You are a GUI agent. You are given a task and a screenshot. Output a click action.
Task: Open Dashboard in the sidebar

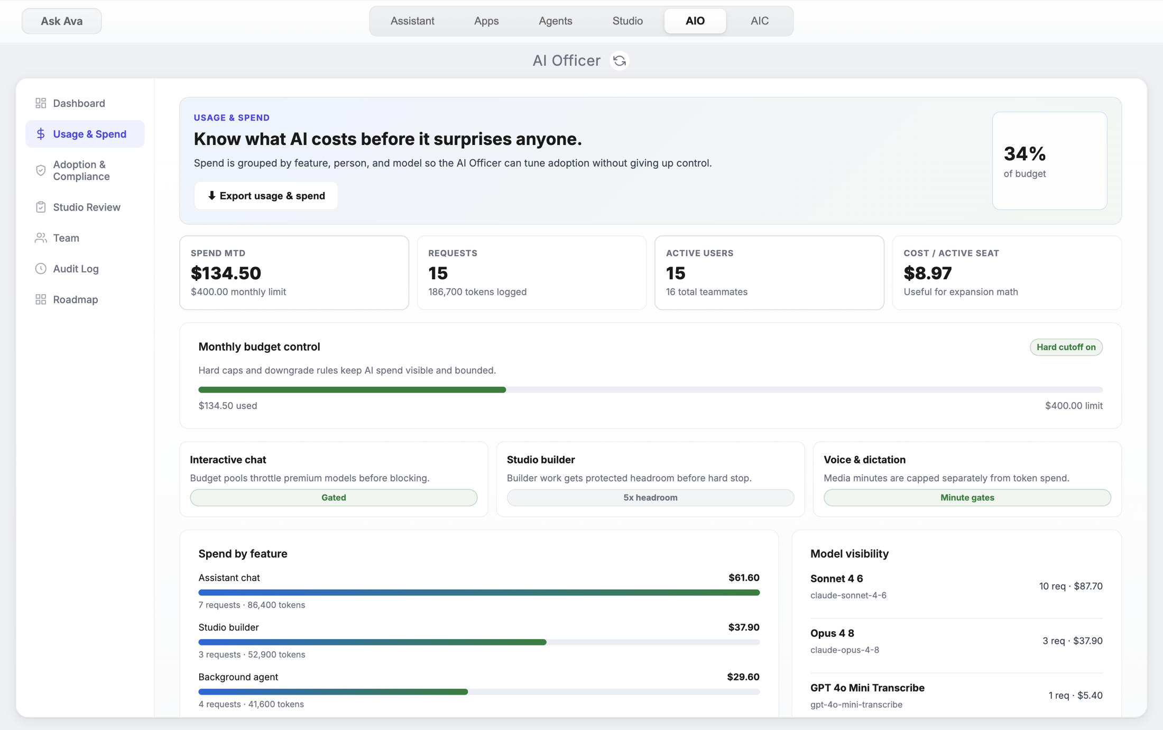coord(85,103)
